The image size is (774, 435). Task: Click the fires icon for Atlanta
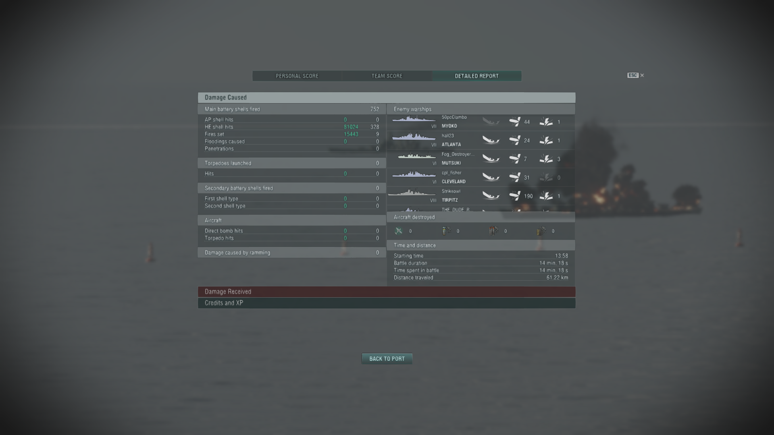(546, 140)
